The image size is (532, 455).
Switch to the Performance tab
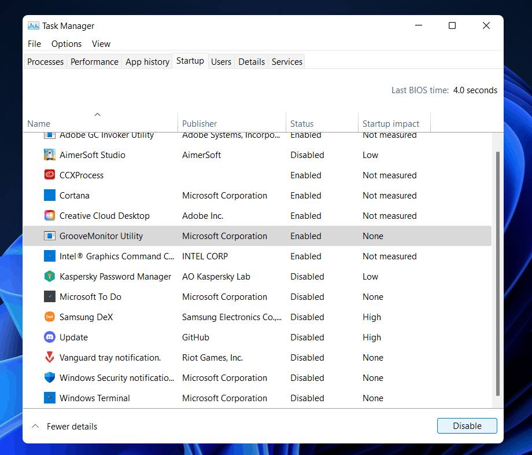pyautogui.click(x=94, y=62)
